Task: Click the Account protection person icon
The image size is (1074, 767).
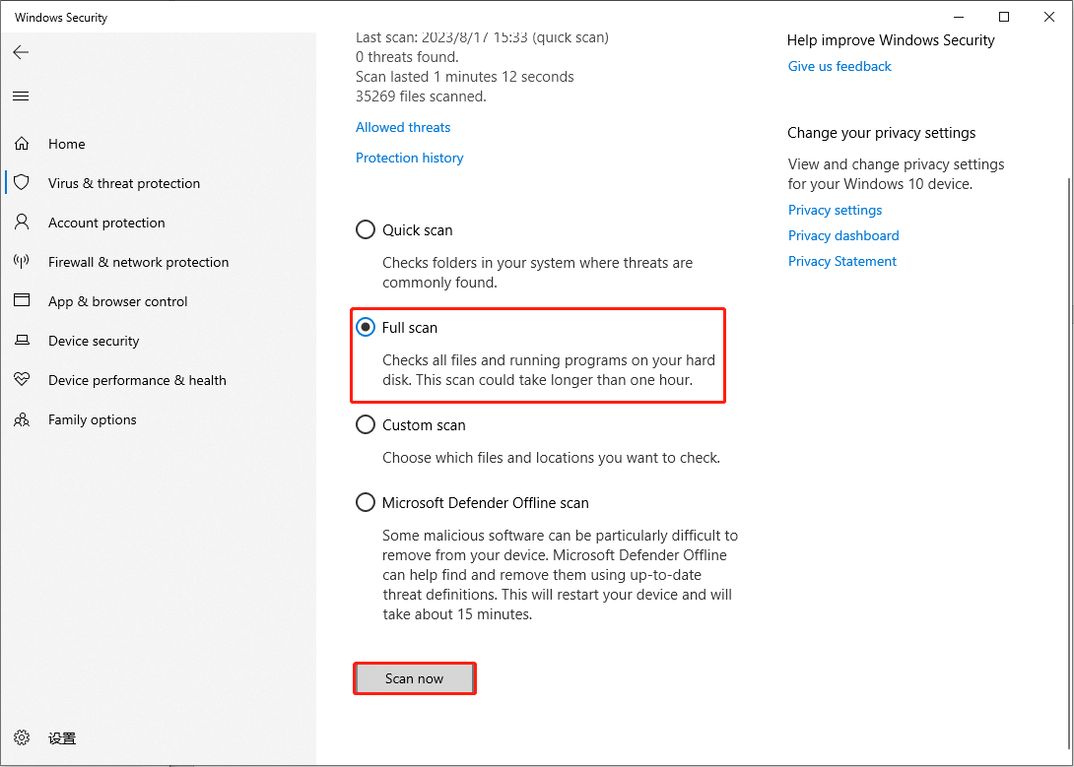Action: point(22,223)
